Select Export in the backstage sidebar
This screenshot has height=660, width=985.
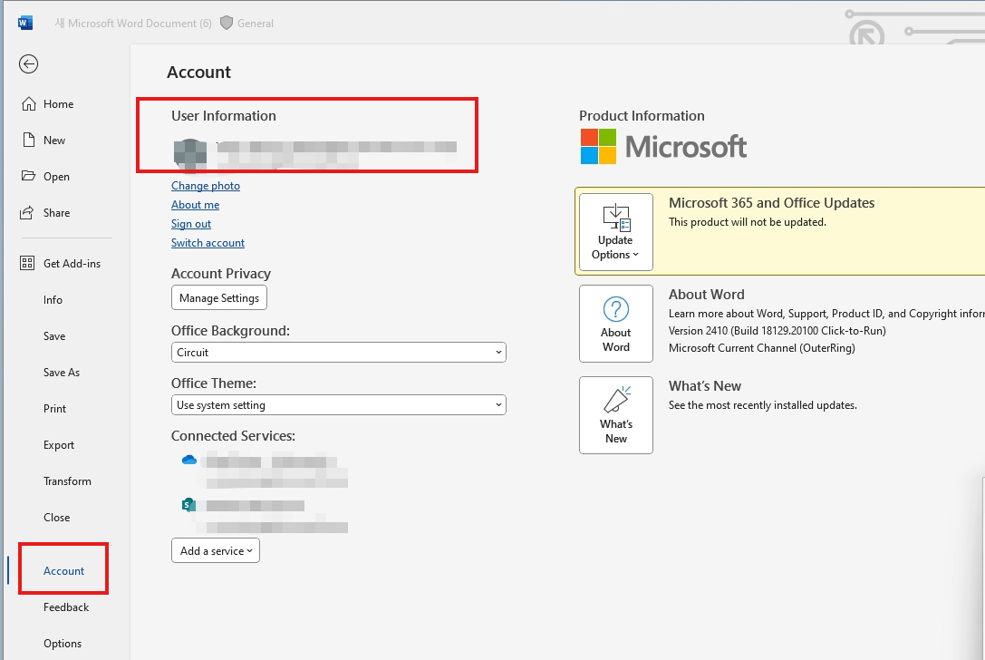59,445
